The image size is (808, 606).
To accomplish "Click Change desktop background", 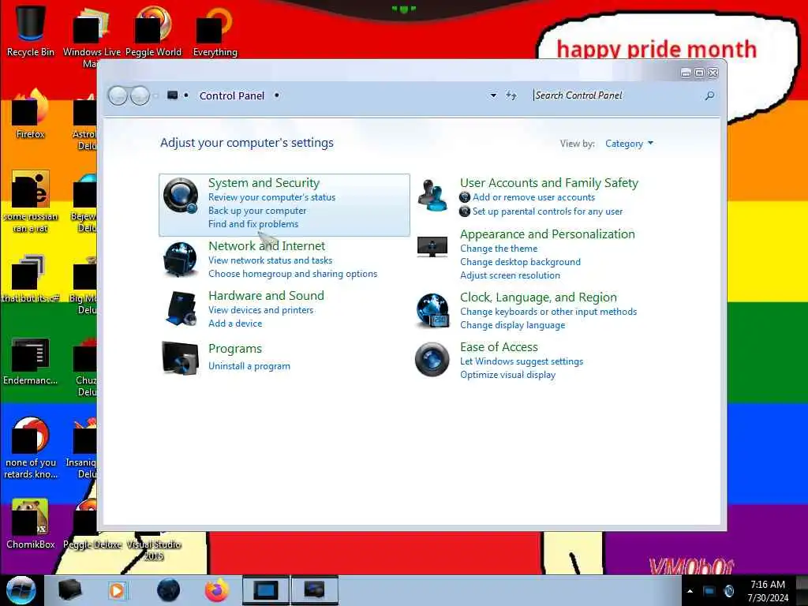I will click(x=520, y=262).
